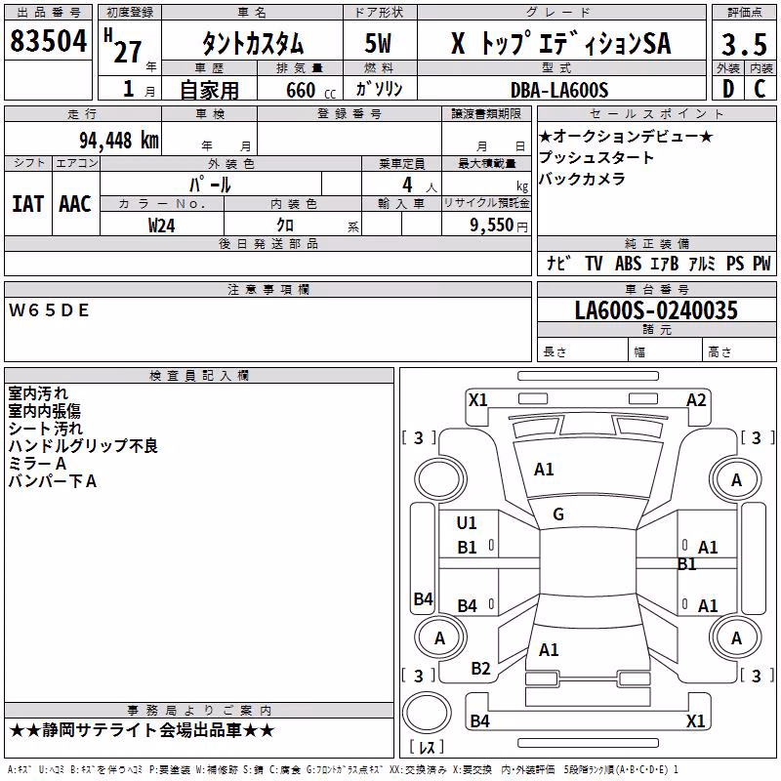
Task: Select the fuel type ガソリン
Action: 379,89
